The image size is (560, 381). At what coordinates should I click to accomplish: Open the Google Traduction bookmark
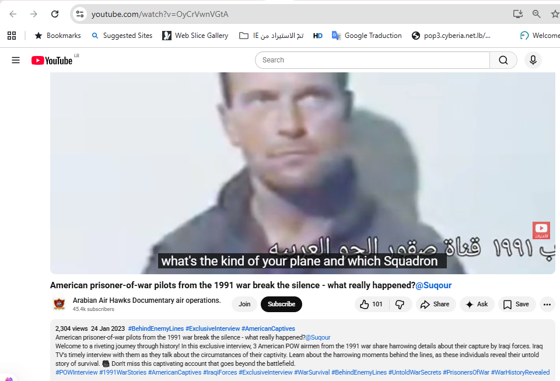pos(367,36)
